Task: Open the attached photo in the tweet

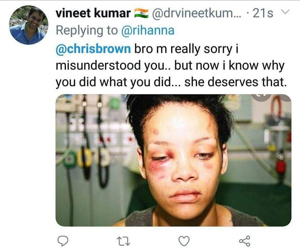Action: point(173,160)
